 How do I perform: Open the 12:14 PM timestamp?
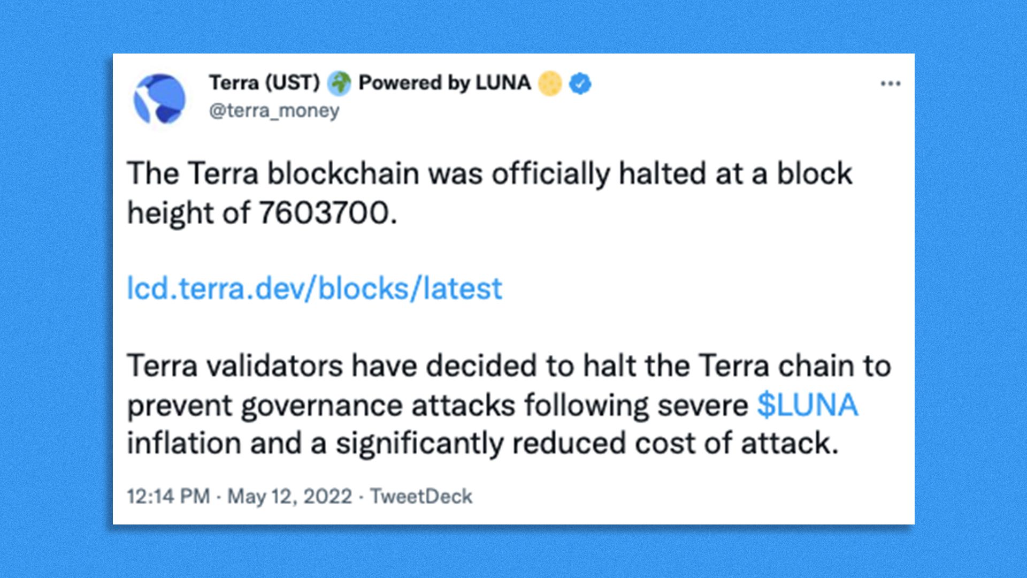[168, 497]
